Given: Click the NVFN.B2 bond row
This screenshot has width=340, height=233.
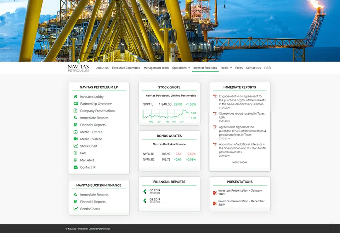Looking at the screenshot, I should (x=169, y=159).
